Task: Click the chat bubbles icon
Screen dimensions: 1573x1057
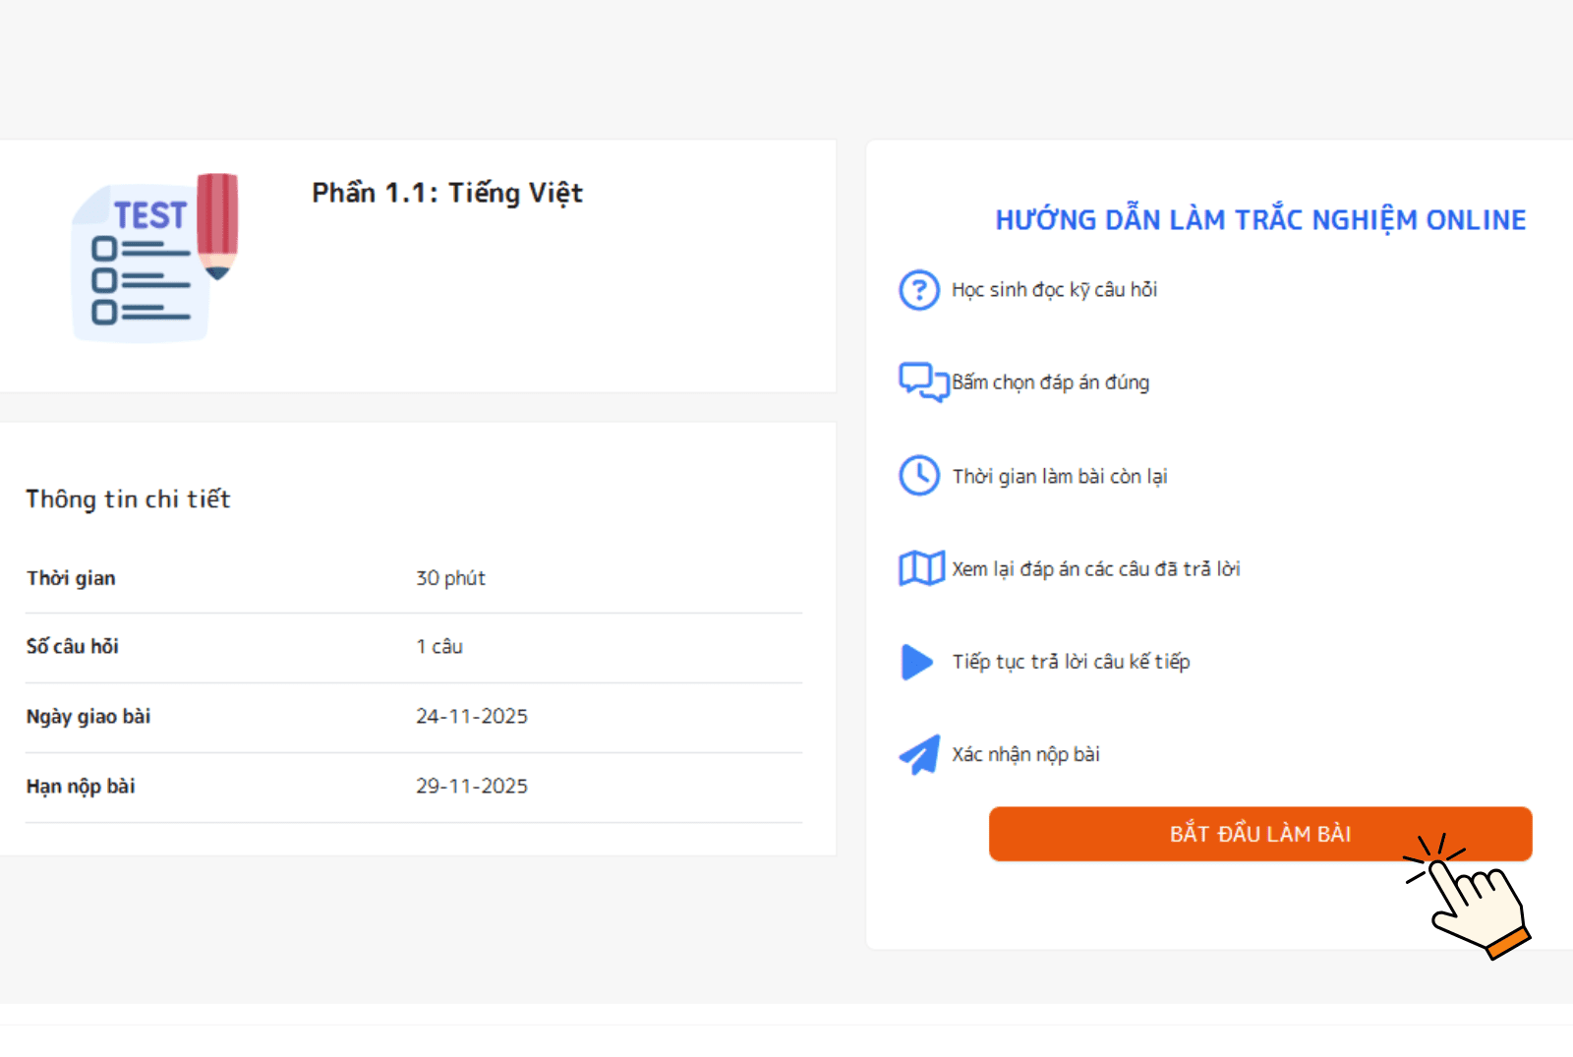Action: (922, 382)
